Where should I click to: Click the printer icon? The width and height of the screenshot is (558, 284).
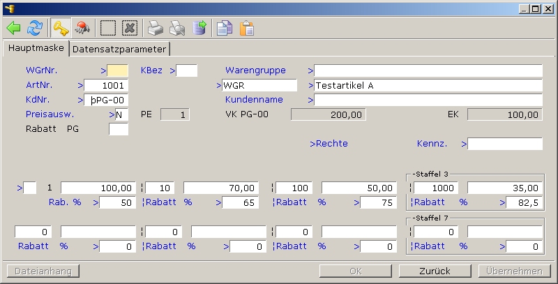coord(156,28)
